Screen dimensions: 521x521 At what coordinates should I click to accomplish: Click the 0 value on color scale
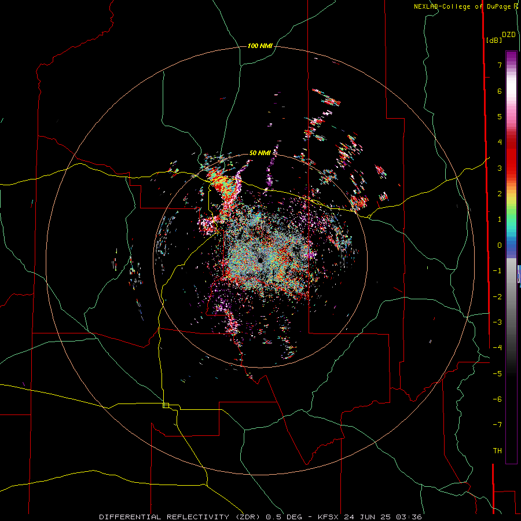pos(500,245)
